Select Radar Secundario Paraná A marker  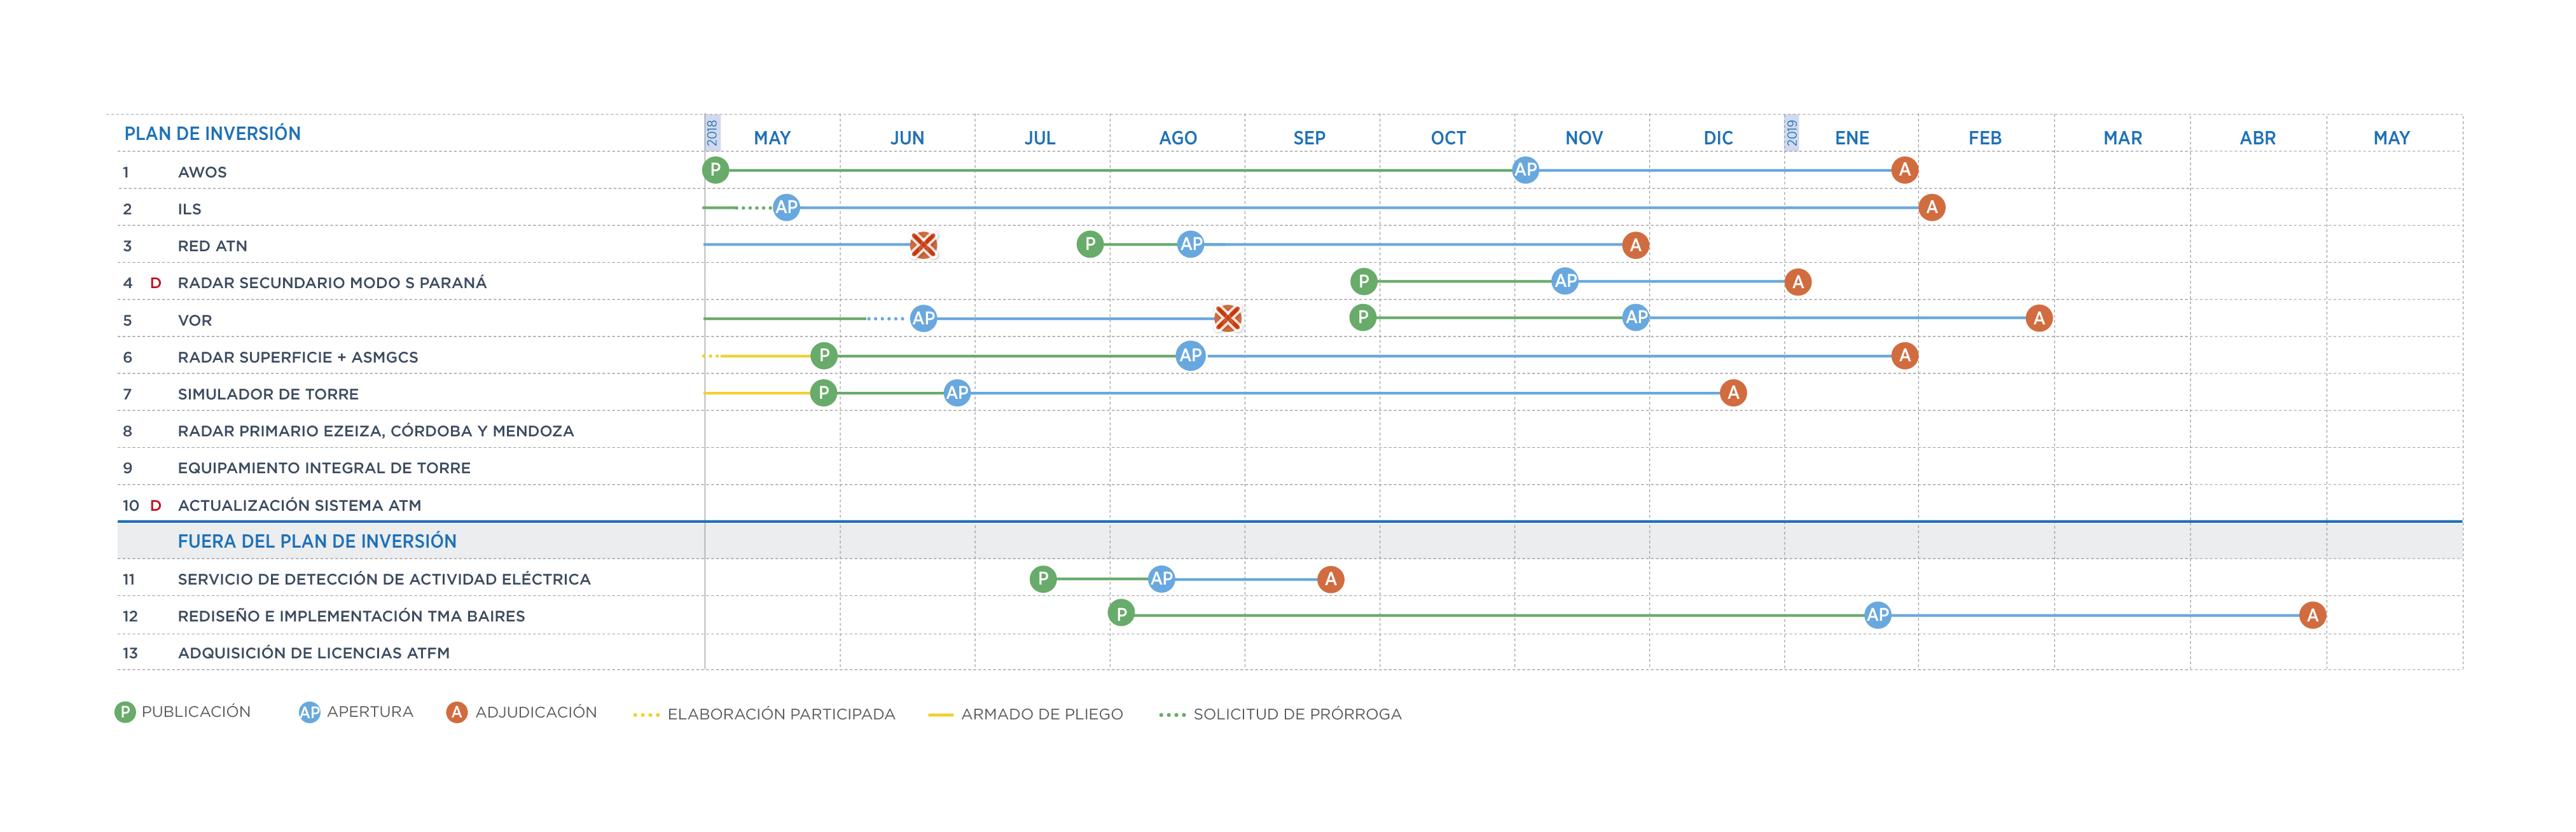tap(1797, 282)
